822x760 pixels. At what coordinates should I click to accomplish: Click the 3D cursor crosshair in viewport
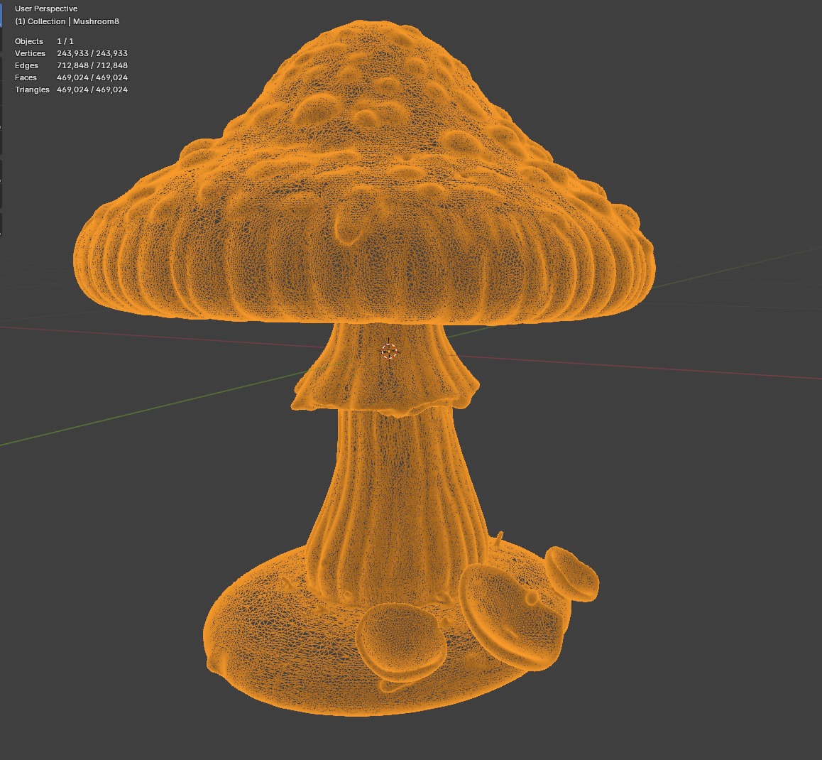point(389,351)
